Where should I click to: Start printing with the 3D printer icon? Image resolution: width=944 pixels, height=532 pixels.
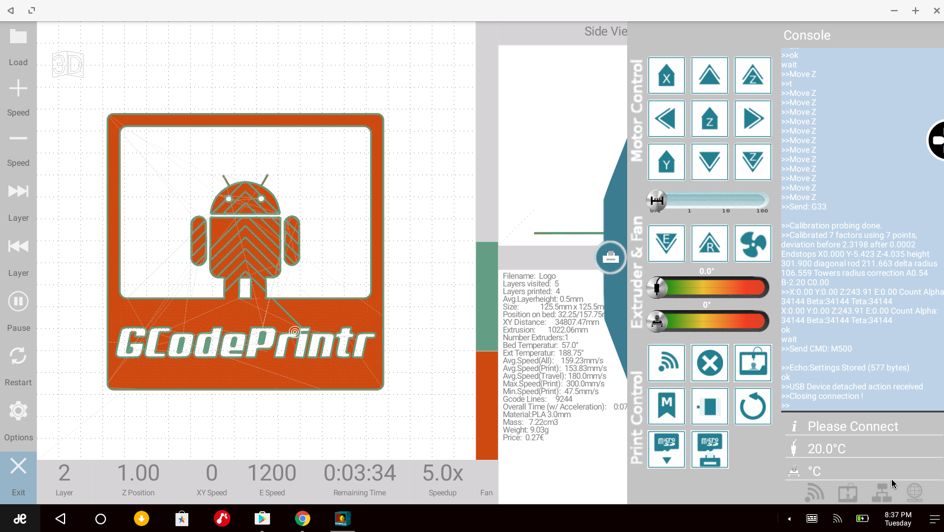(x=753, y=363)
